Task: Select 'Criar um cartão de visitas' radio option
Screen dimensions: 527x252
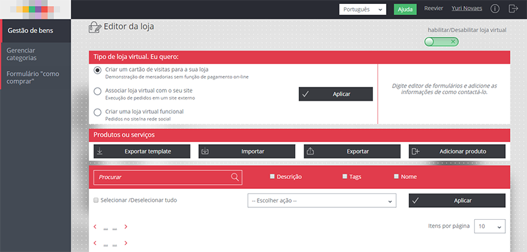Action: pyautogui.click(x=97, y=70)
